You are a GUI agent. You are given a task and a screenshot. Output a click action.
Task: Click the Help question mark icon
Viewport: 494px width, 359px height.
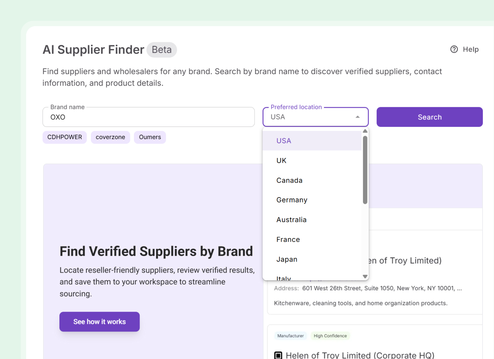[454, 49]
